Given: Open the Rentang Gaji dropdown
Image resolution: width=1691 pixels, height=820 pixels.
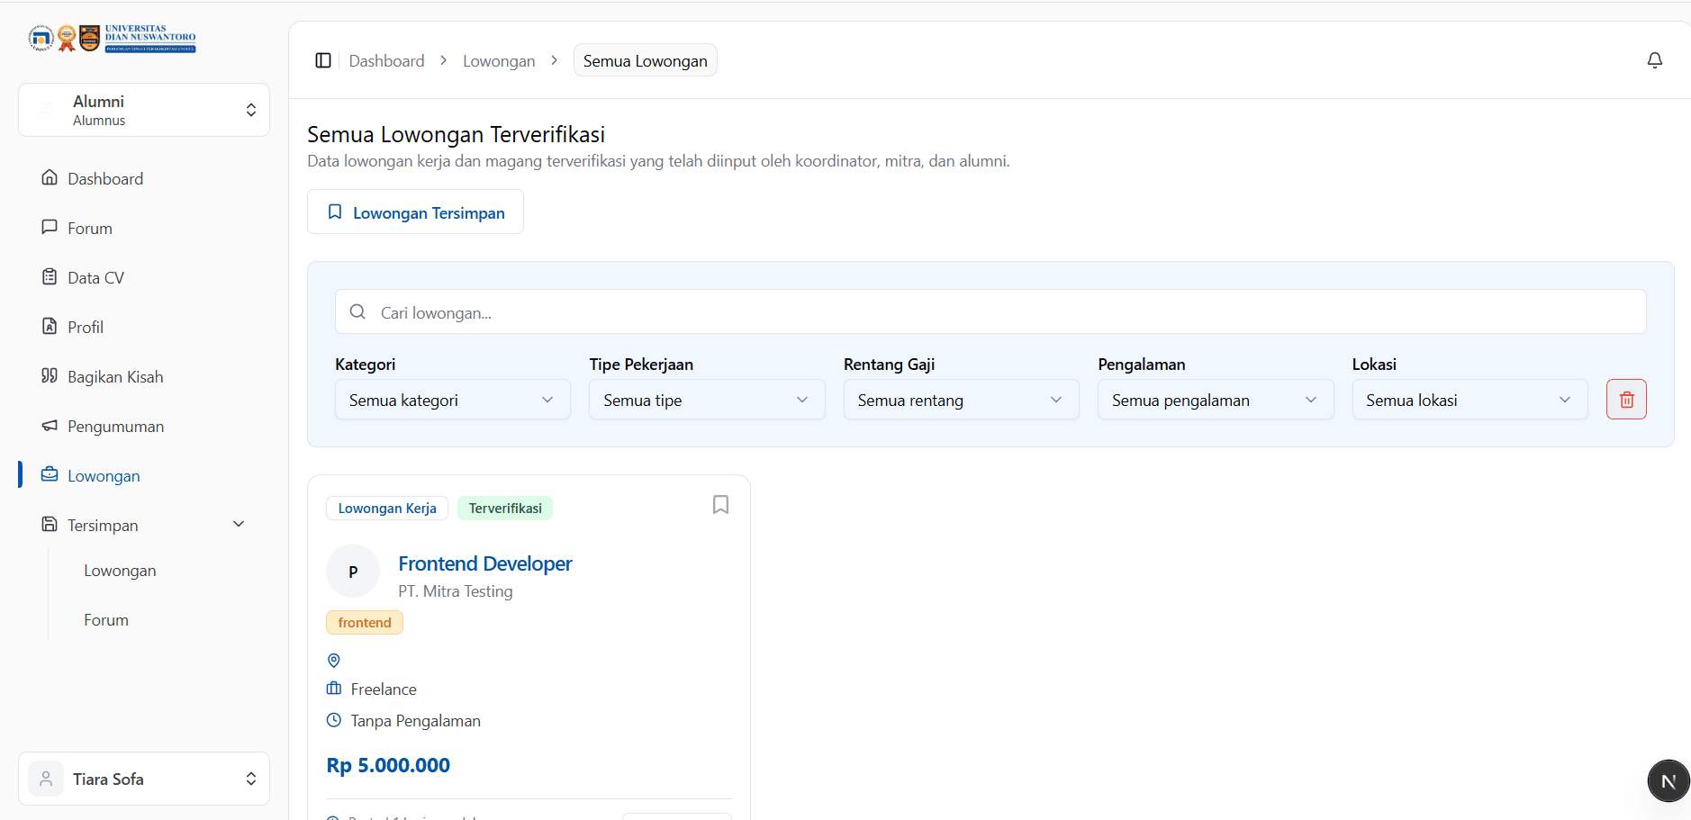Looking at the screenshot, I should tap(961, 400).
